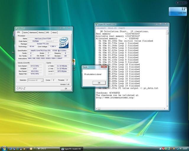Click the Super PI title bar icon
This screenshot has width=189, height=151.
pyautogui.click(x=97, y=25)
